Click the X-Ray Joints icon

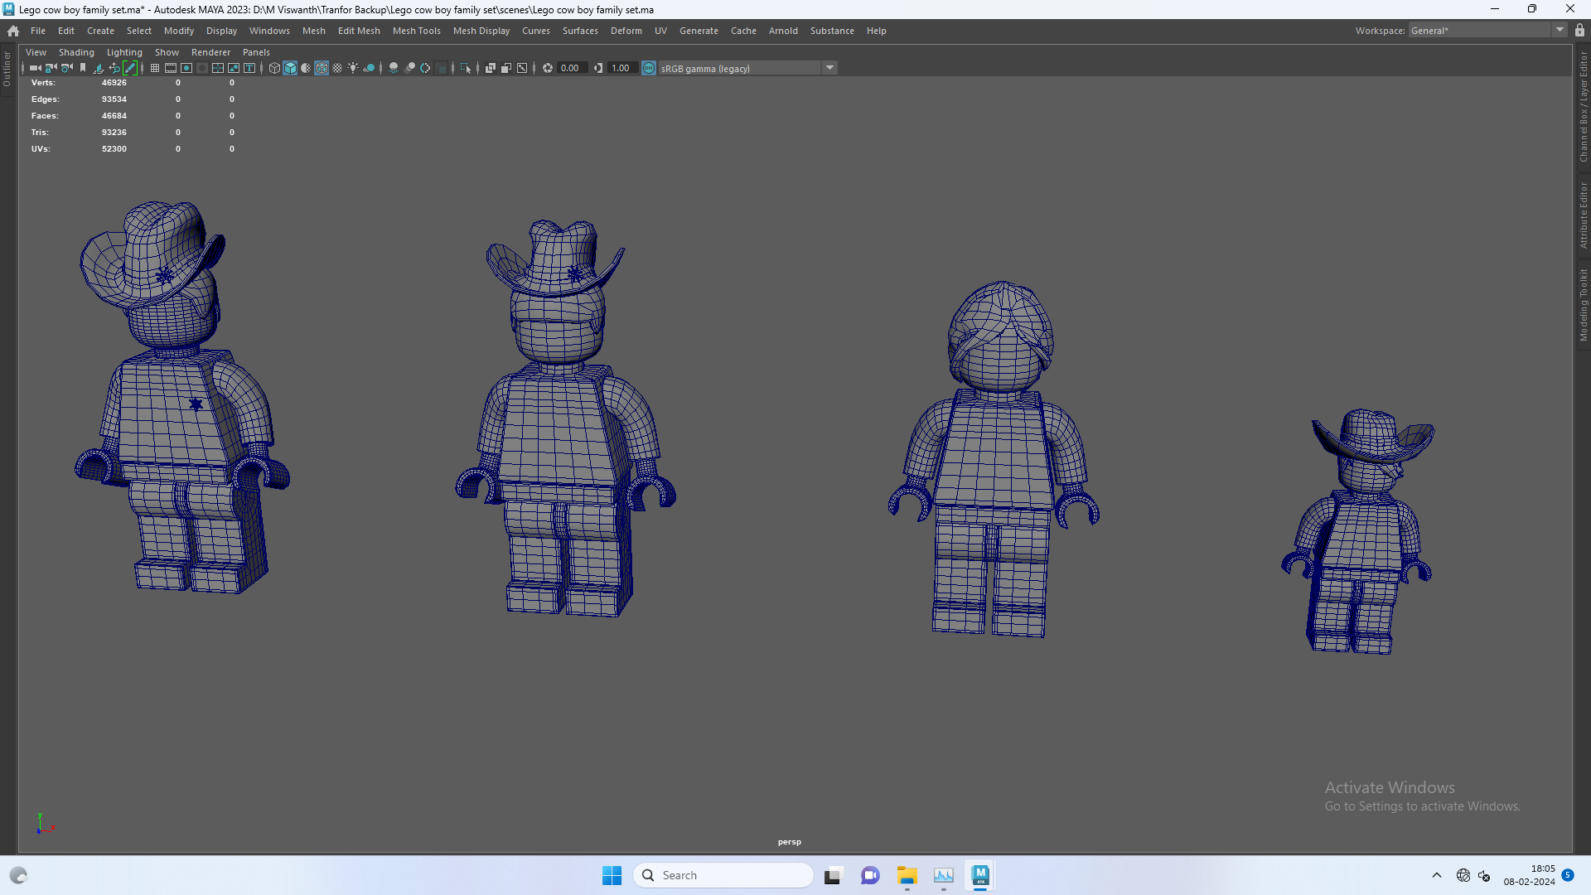pos(522,68)
